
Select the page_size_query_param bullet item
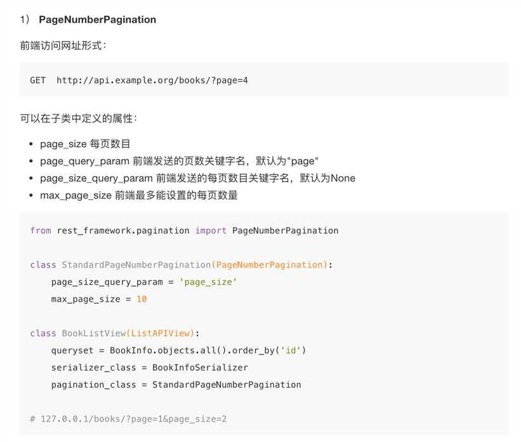[x=198, y=178]
